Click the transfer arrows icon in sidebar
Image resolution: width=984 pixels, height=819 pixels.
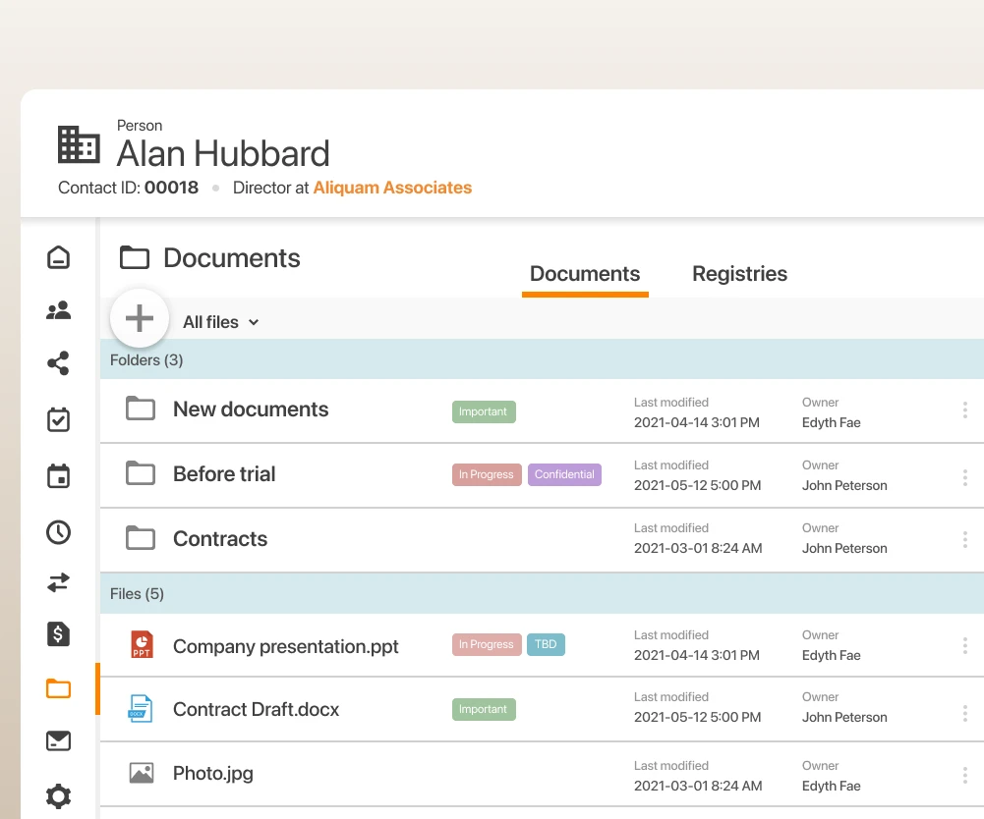pyautogui.click(x=58, y=582)
